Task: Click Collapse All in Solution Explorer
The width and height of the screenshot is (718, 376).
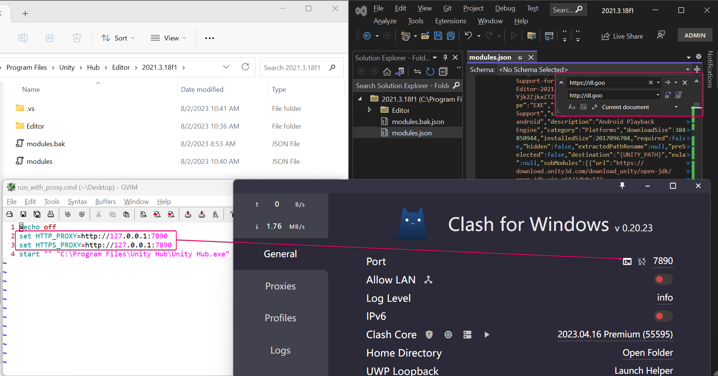Action: pyautogui.click(x=443, y=72)
